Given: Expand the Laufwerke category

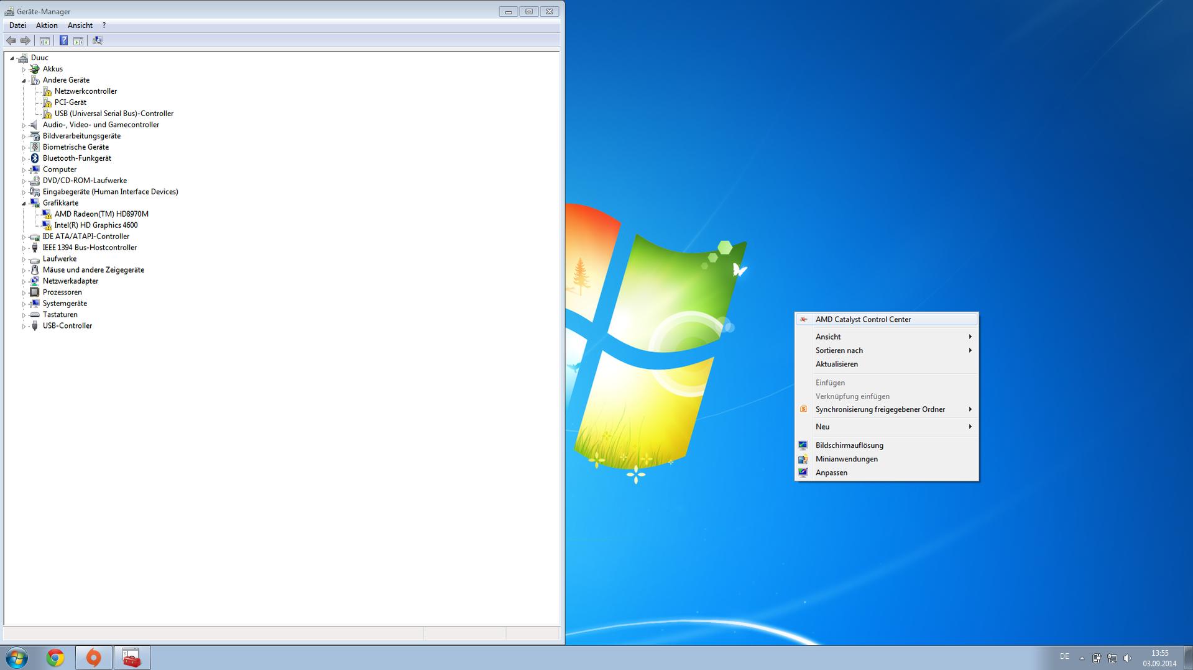Looking at the screenshot, I should 24,260.
